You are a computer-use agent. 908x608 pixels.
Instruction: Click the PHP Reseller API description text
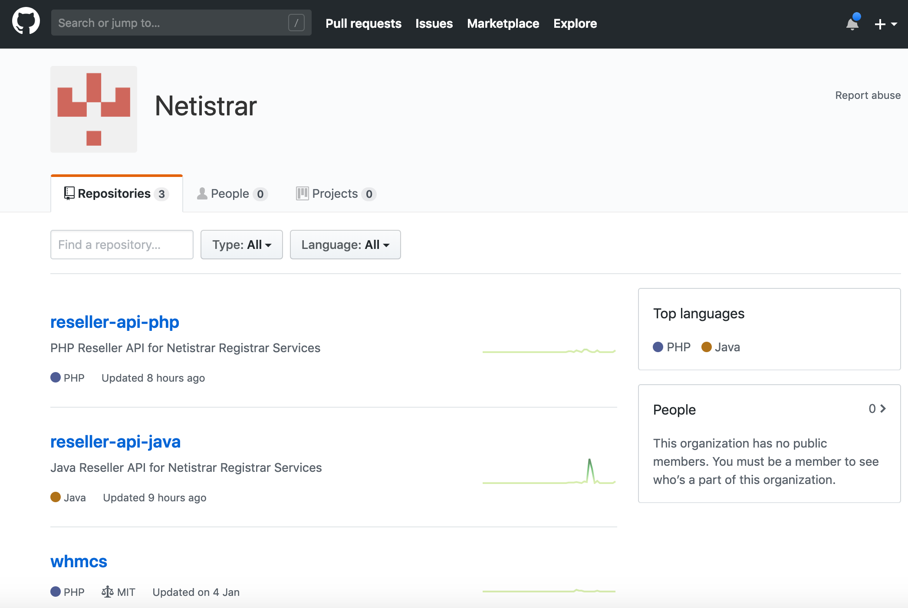coord(185,348)
